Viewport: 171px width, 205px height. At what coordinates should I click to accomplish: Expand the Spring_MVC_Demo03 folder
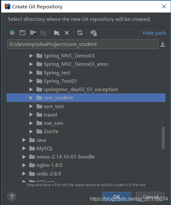[x=31, y=56]
